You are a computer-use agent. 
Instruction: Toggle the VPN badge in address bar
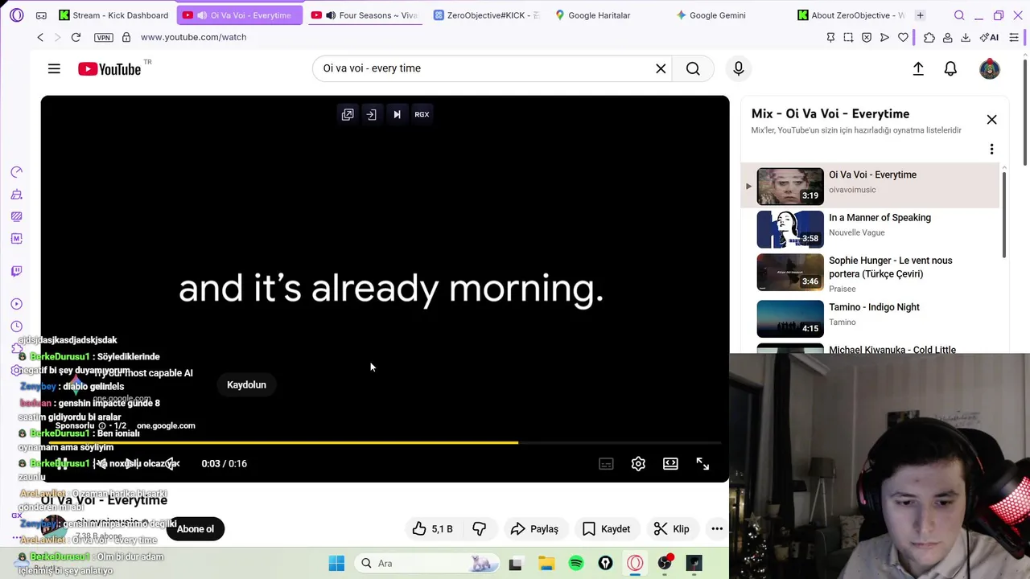point(104,37)
